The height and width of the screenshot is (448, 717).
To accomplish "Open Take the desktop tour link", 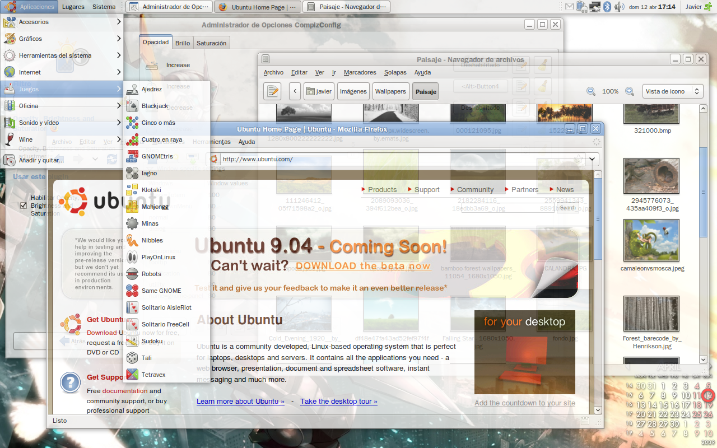I will 339,401.
